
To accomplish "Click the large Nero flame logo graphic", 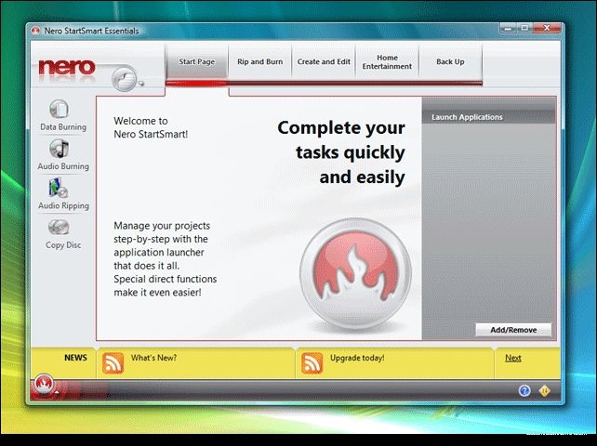I will (x=355, y=273).
